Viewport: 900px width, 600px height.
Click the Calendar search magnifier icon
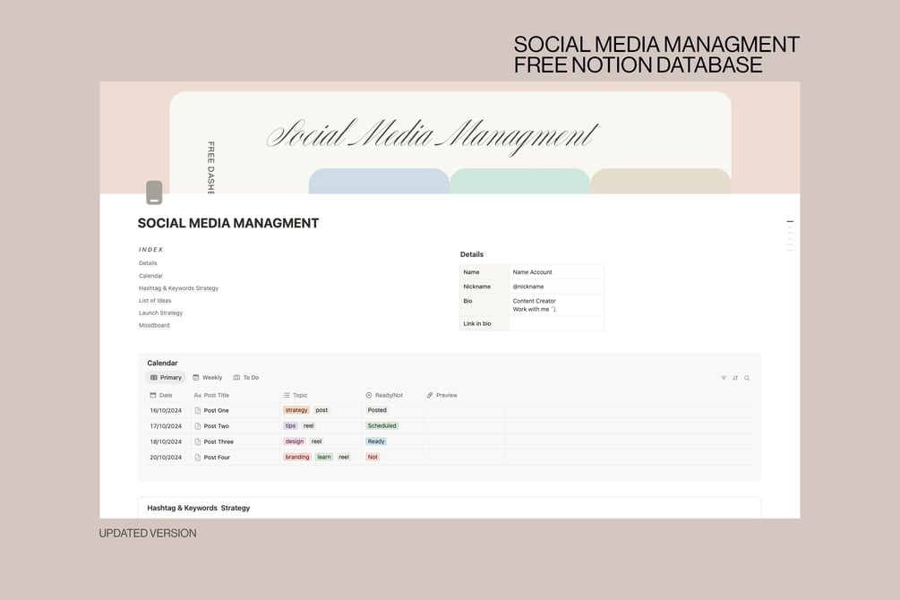pyautogui.click(x=747, y=378)
